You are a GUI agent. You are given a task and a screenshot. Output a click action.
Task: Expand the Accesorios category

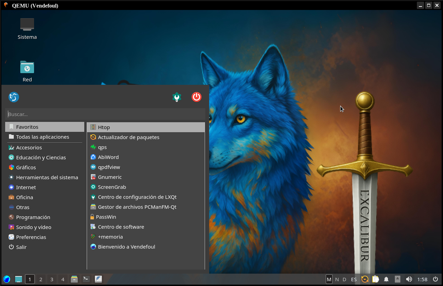click(29, 148)
